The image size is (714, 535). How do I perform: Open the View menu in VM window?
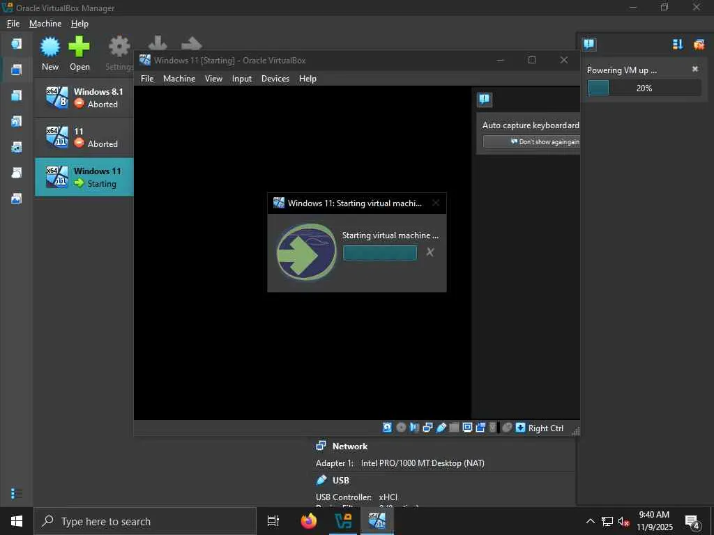pyautogui.click(x=213, y=79)
